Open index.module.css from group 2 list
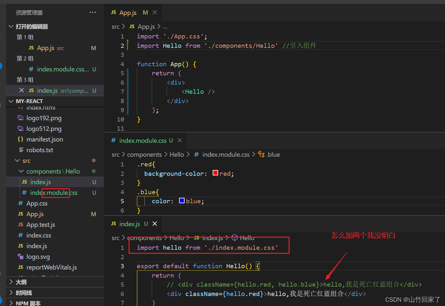 pos(55,69)
